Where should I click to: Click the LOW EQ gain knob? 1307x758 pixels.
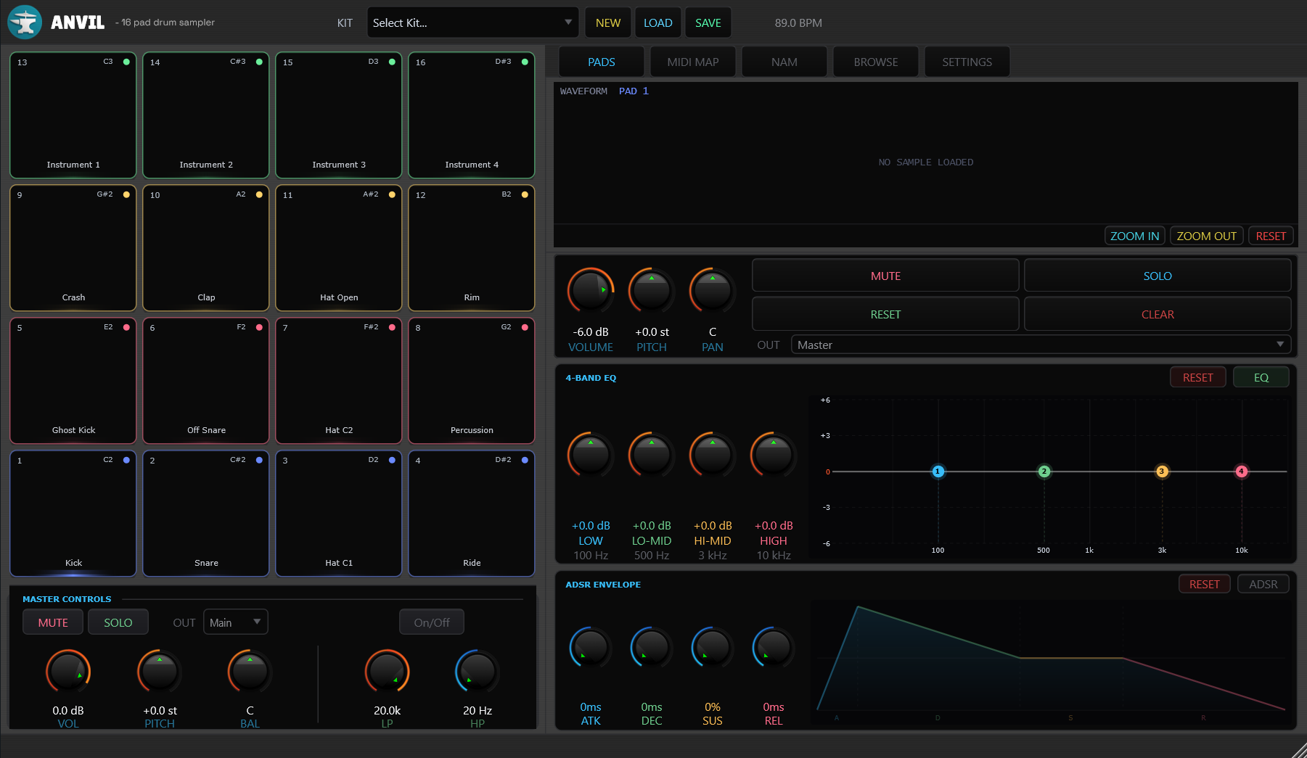click(x=591, y=455)
